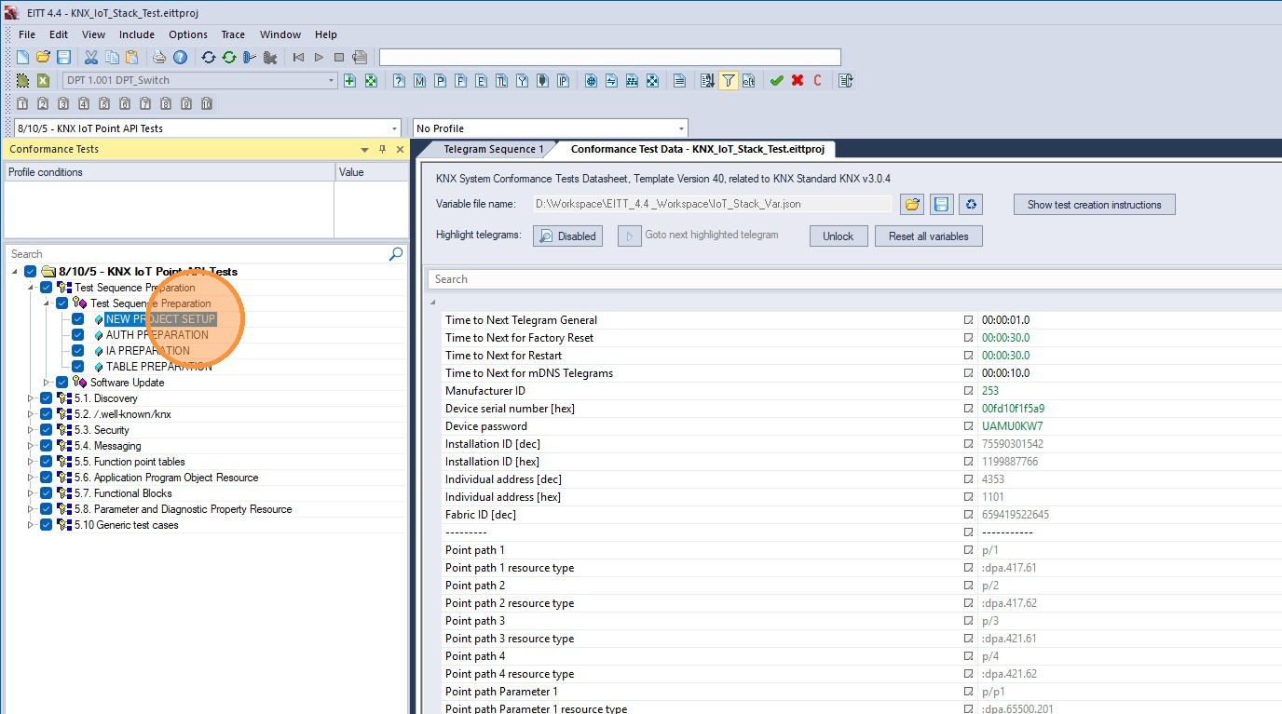
Task: Switch to the Telegram Sequence 1 tab
Action: click(x=493, y=149)
